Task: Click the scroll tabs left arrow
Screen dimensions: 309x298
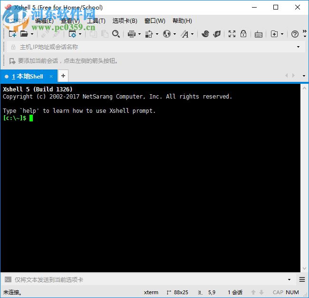Action: [x=287, y=75]
